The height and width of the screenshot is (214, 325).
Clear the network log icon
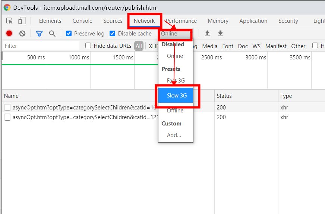pos(22,34)
